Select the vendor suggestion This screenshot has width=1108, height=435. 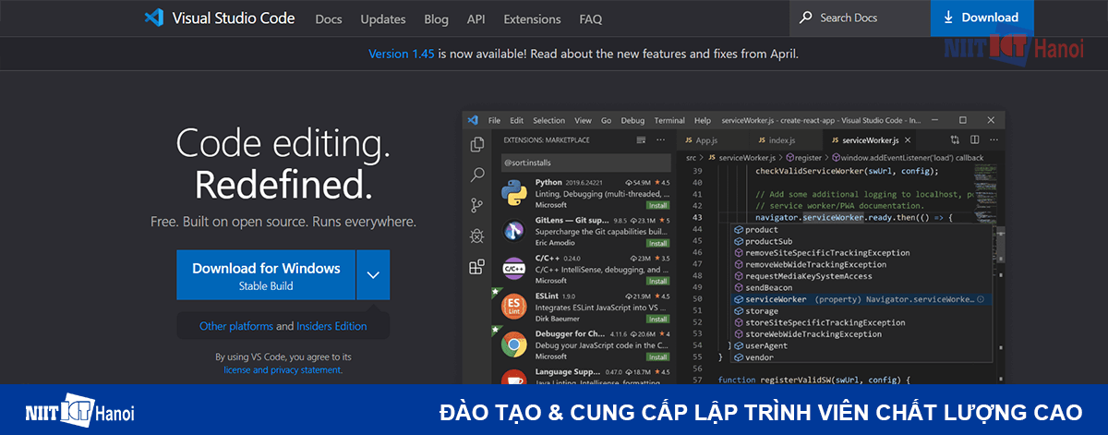point(861,357)
